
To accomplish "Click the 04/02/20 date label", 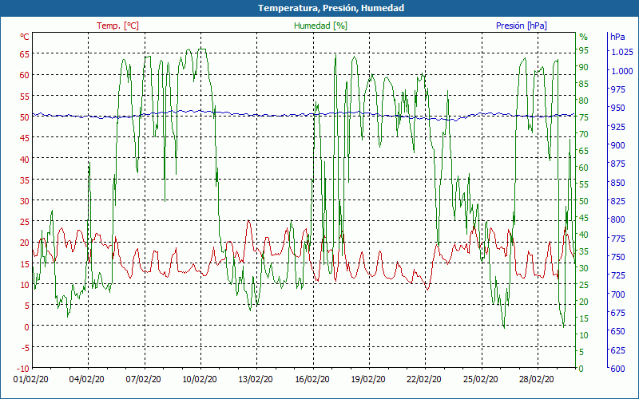I will click(x=86, y=380).
